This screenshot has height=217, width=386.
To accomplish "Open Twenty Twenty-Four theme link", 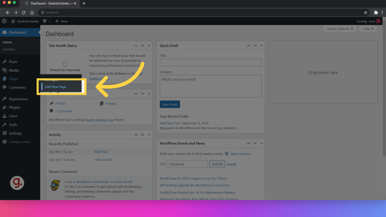I will pyautogui.click(x=99, y=120).
